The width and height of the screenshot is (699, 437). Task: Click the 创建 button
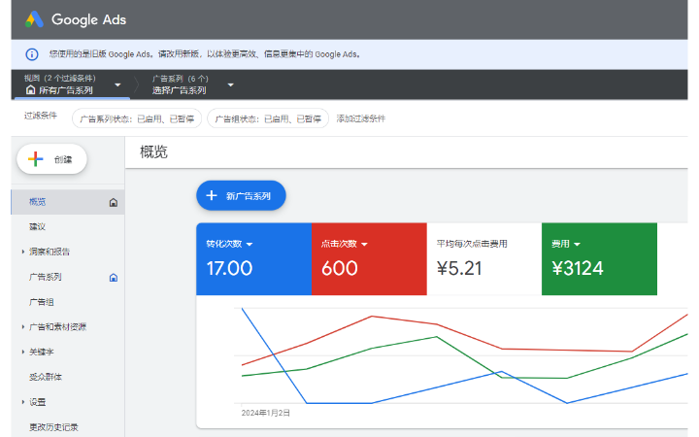51,159
